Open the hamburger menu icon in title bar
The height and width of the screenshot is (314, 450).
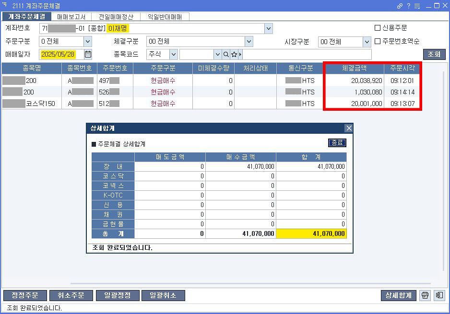(x=417, y=5)
